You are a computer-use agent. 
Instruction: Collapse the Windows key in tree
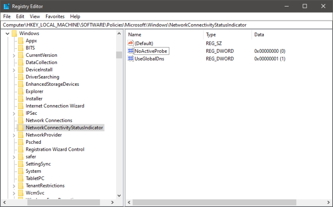(7, 33)
